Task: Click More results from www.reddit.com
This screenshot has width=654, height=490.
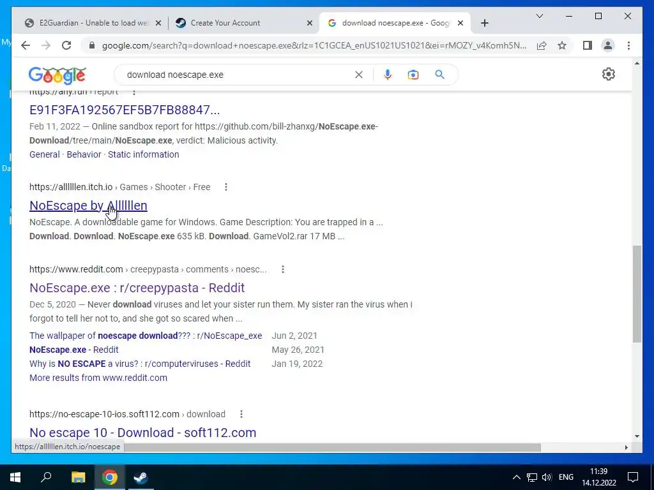Action: [98, 378]
